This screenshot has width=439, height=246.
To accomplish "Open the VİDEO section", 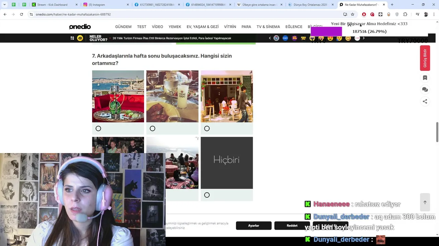I will coord(157,27).
